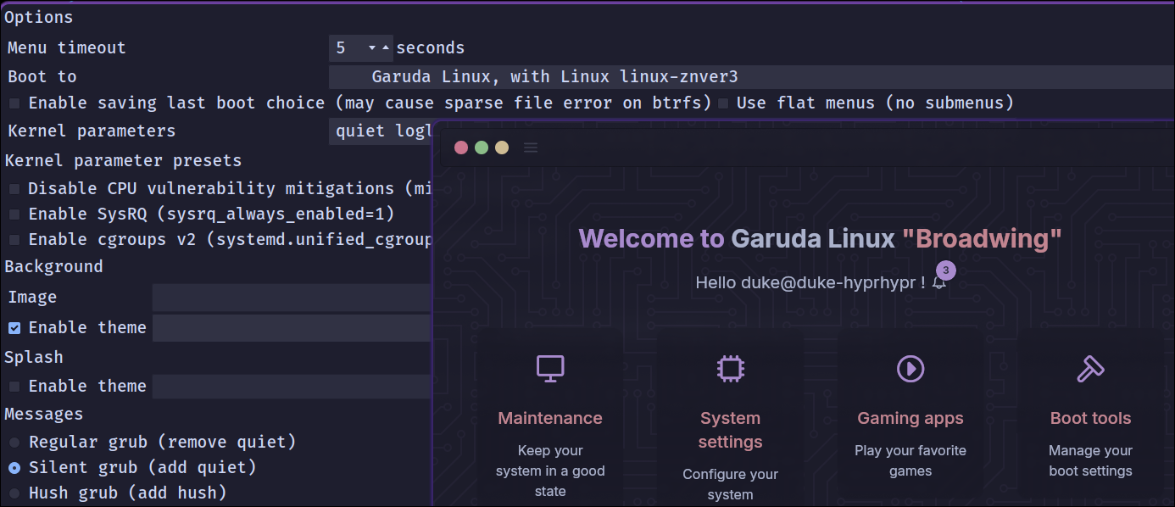
Task: Click the Welcome to Garuda Linux heading
Action: (820, 239)
